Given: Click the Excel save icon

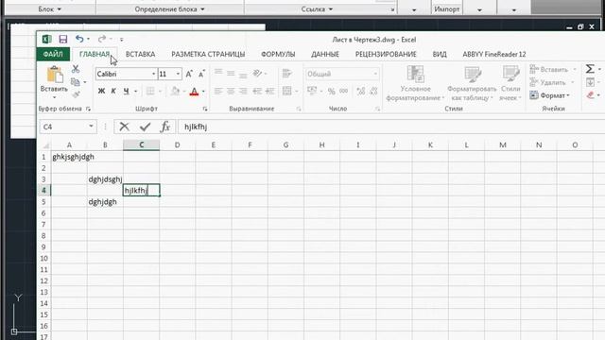Looking at the screenshot, I should point(63,39).
